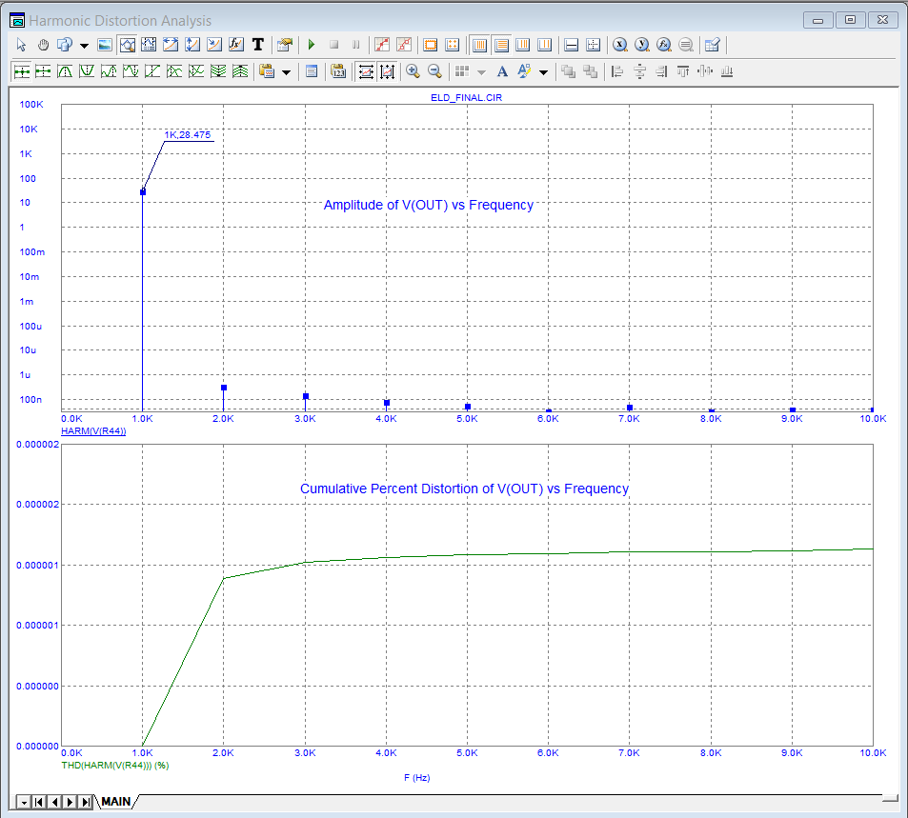
Task: Click the 123 numeric values icon
Action: 339,71
